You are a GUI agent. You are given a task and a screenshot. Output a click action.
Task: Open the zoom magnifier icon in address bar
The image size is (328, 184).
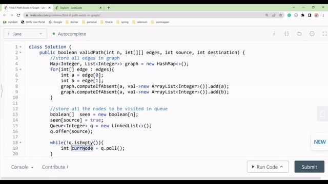[x=266, y=15]
